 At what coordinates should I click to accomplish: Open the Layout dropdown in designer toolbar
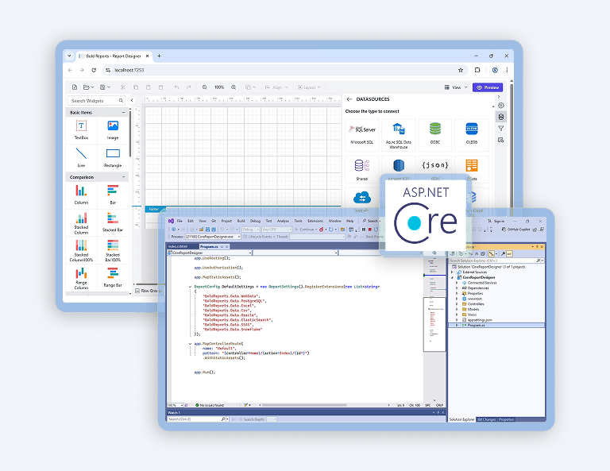(309, 87)
